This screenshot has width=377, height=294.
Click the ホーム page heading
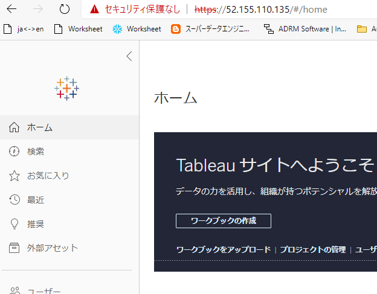click(176, 98)
